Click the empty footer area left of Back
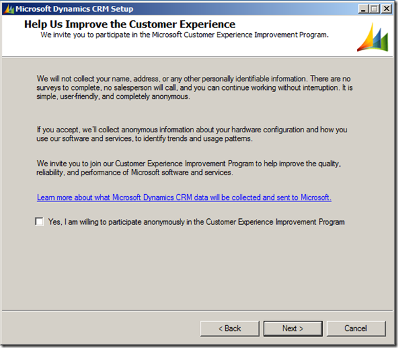This screenshot has width=398, height=348. 98,328
